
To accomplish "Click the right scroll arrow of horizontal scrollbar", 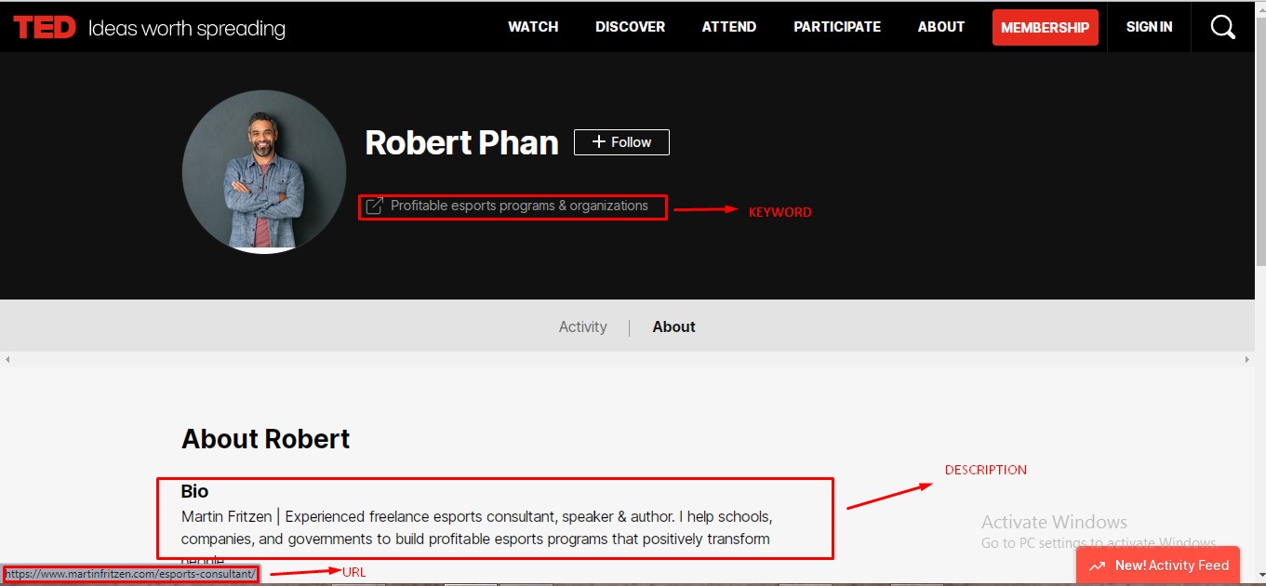I will pyautogui.click(x=1248, y=359).
